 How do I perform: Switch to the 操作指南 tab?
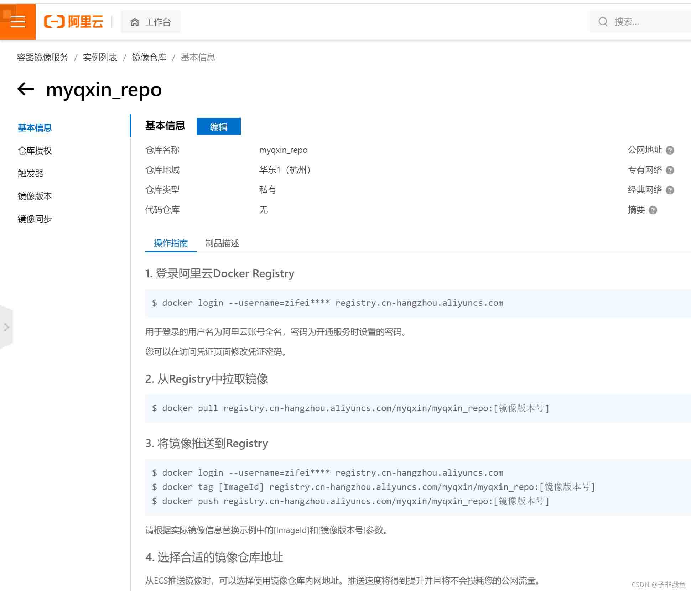click(171, 243)
